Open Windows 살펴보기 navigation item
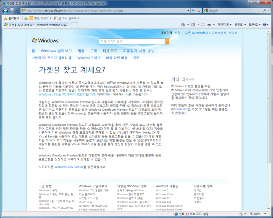This screenshot has height=218, width=273. (x=56, y=51)
